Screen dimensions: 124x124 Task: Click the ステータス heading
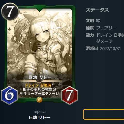point(97,10)
